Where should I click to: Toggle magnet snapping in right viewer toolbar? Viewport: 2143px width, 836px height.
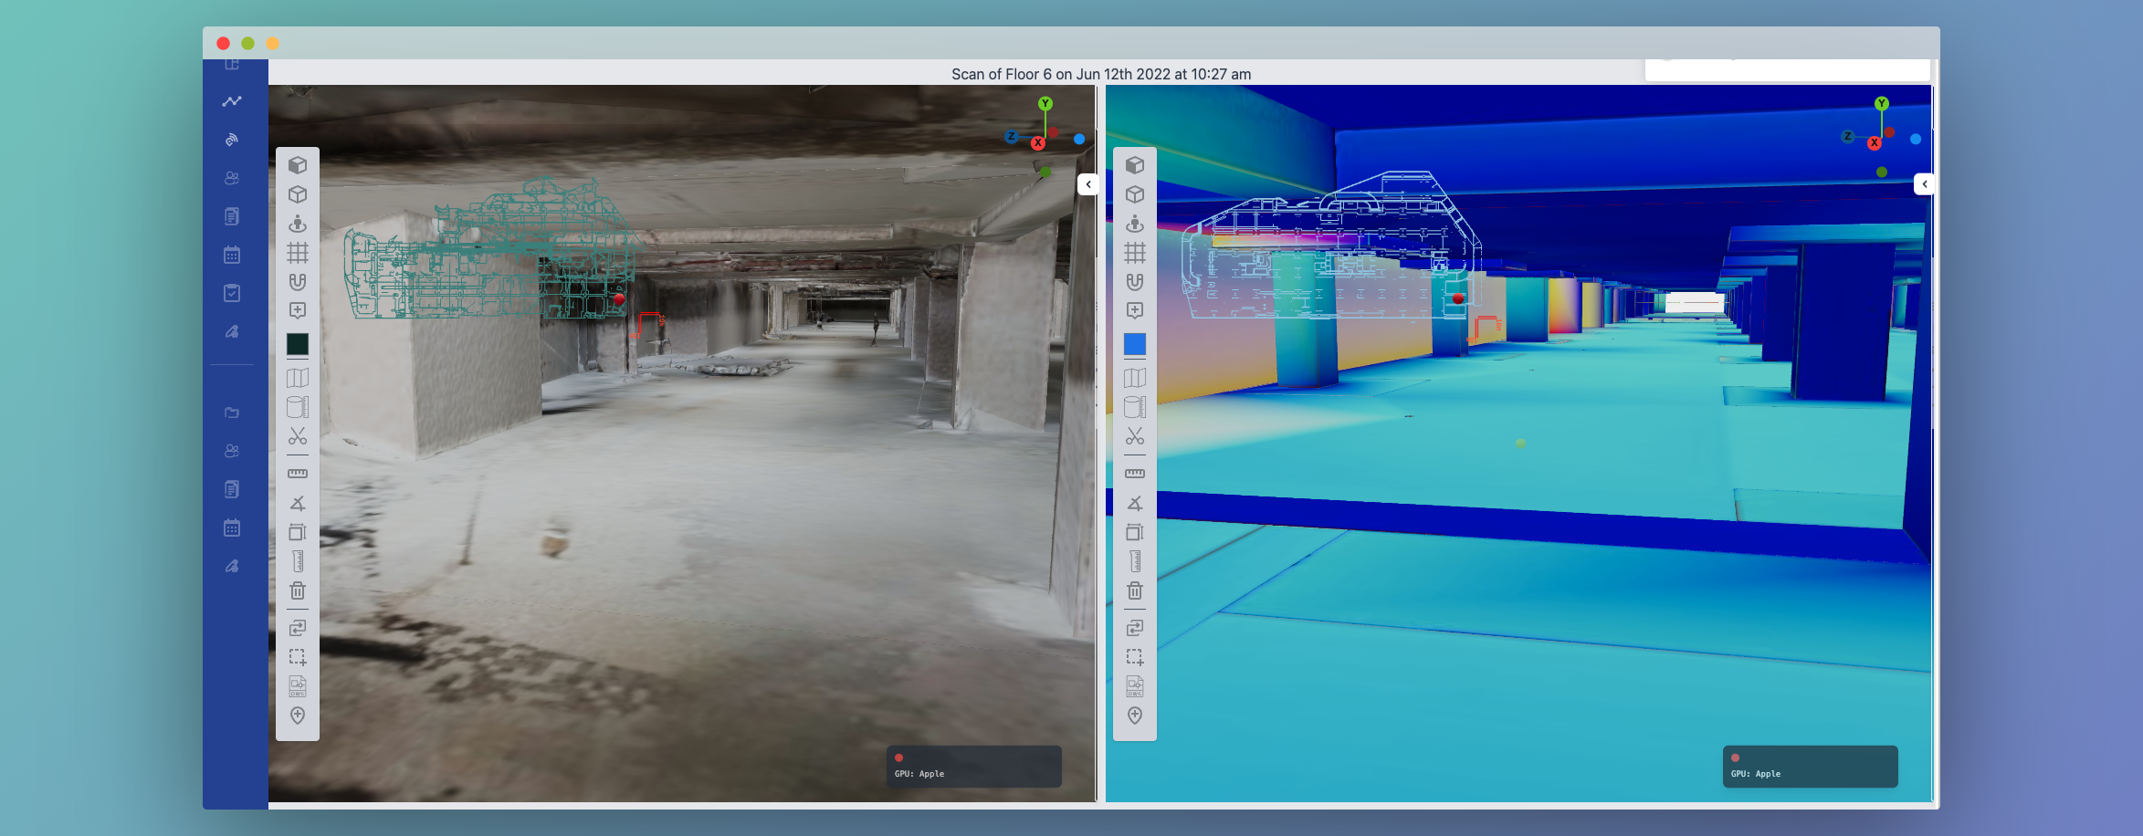tap(1135, 282)
